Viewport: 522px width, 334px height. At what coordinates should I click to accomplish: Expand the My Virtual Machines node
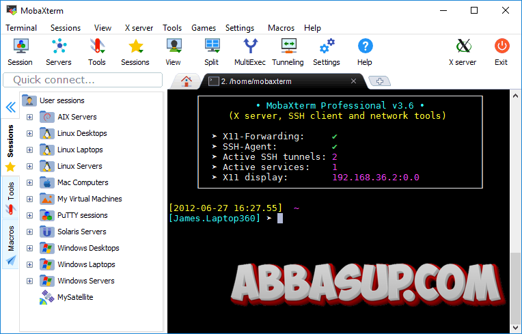(29, 199)
